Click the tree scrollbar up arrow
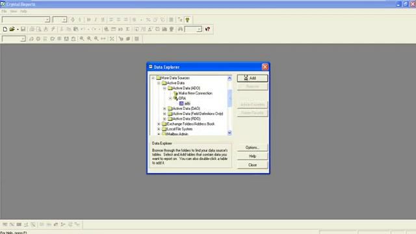Image resolution: width=416 pixels, height=234 pixels. 229,78
